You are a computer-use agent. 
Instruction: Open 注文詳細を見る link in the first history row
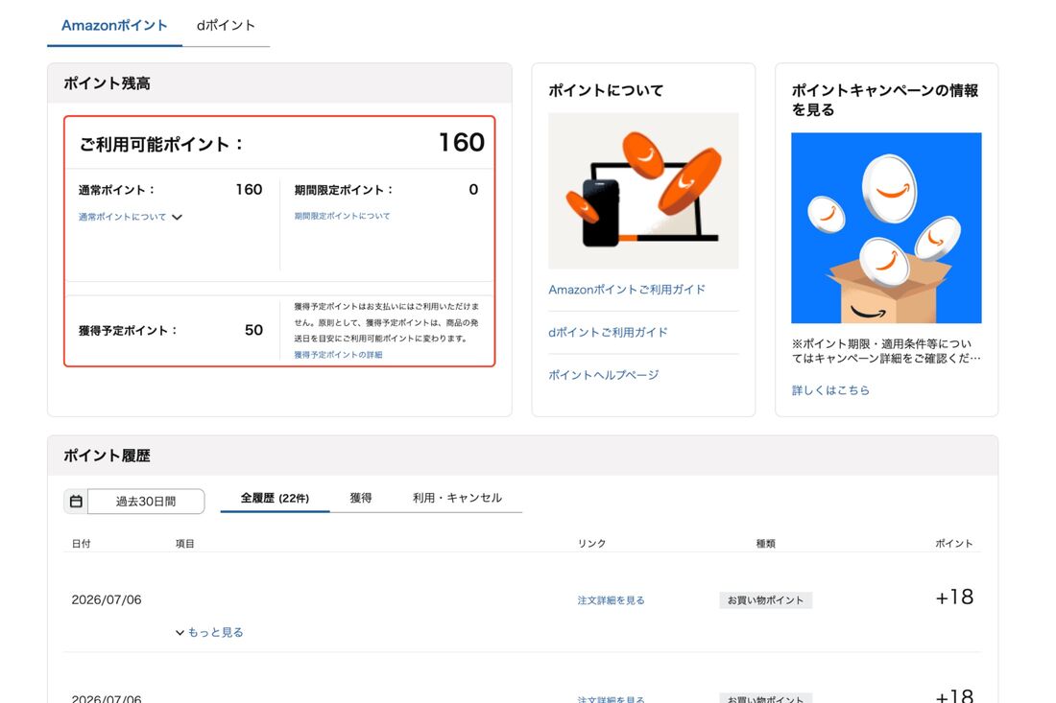point(611,600)
